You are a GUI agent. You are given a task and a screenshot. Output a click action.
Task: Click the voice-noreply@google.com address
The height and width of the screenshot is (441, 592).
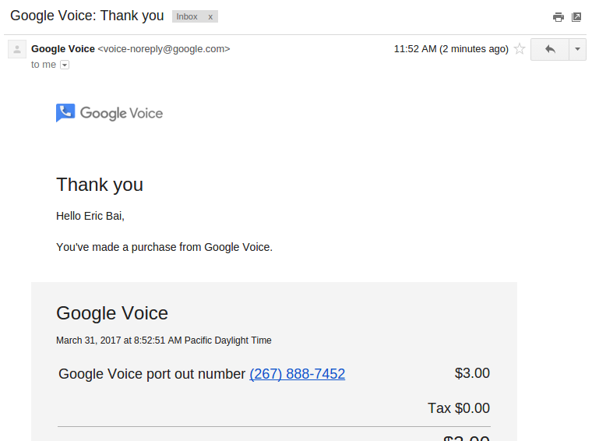click(164, 49)
